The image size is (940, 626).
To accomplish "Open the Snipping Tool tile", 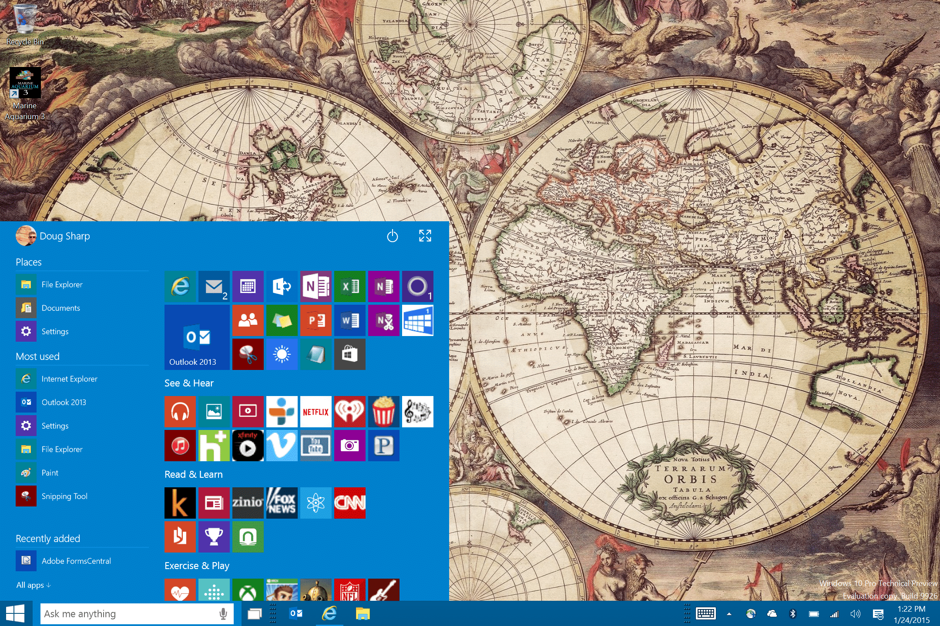I will click(248, 354).
